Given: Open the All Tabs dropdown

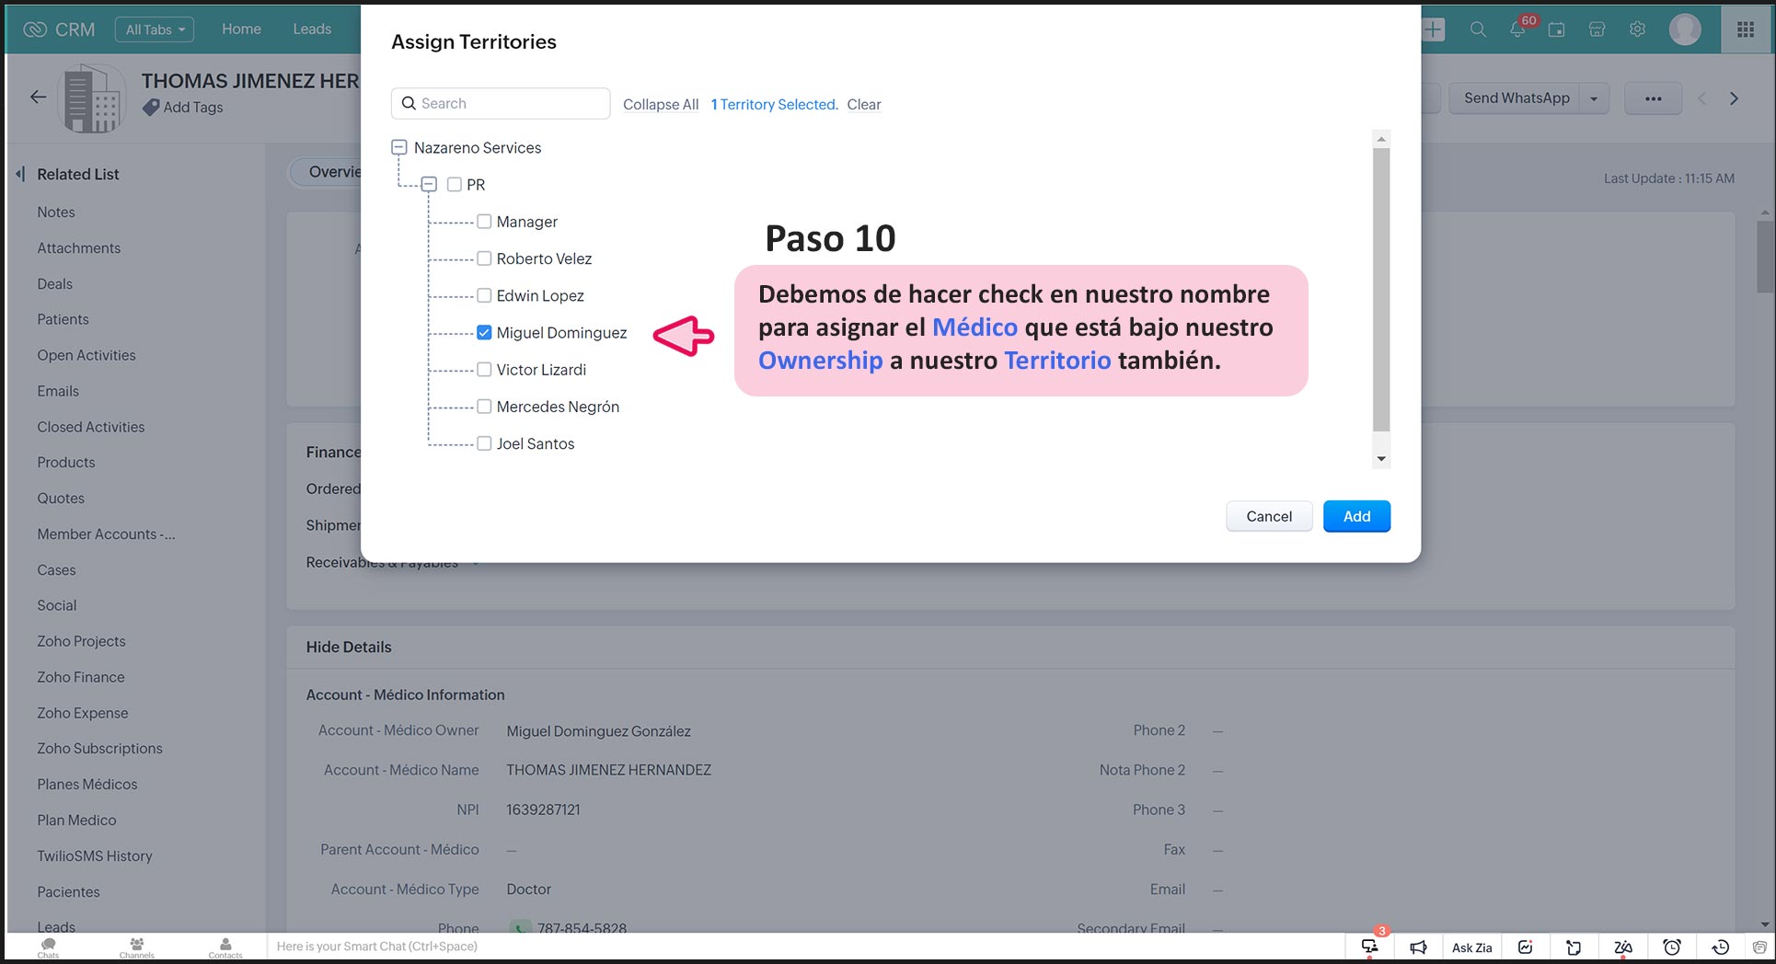Looking at the screenshot, I should [x=155, y=29].
